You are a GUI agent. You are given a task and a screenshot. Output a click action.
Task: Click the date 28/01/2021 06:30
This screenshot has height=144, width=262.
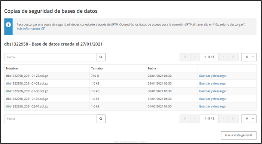coord(159,76)
